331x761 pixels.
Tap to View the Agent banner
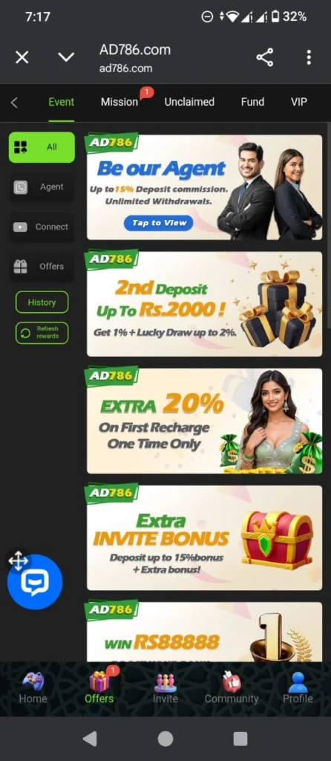point(159,223)
